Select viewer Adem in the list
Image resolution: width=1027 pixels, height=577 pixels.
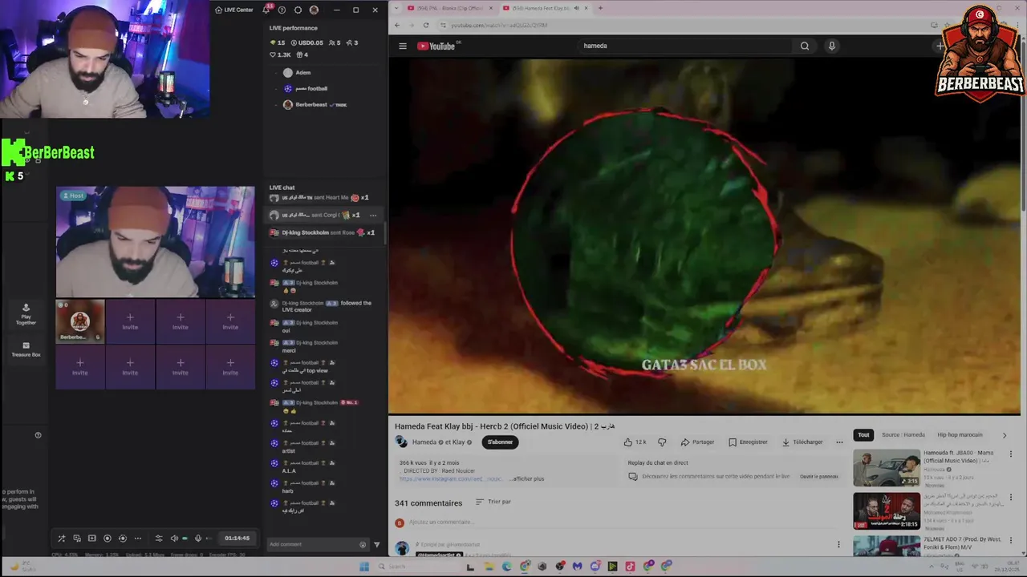pos(297,73)
